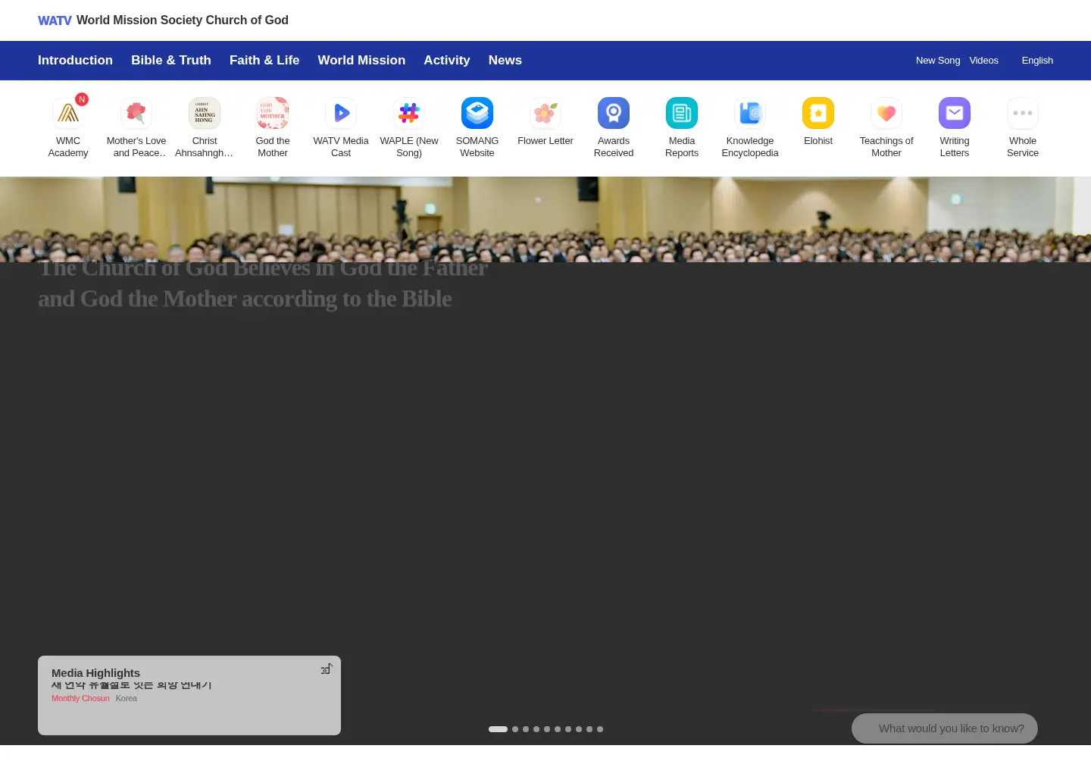Click the 'Korea' label on Media Highlights

(127, 699)
